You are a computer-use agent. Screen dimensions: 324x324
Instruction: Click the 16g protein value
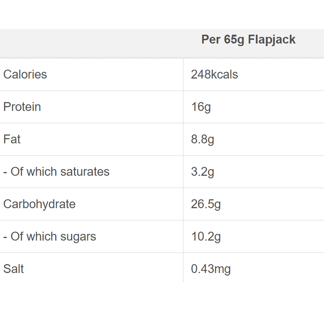201,107
